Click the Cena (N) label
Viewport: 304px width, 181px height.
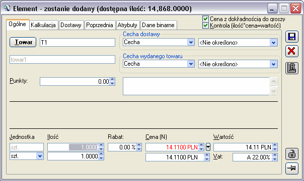[156, 137]
